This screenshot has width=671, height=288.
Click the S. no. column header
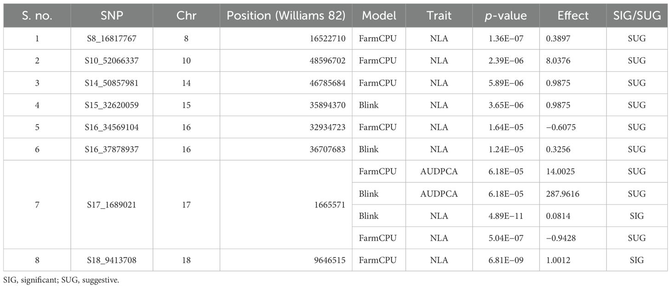coord(37,16)
